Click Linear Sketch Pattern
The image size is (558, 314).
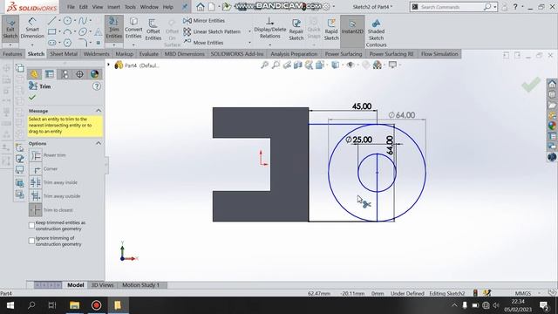(x=212, y=31)
